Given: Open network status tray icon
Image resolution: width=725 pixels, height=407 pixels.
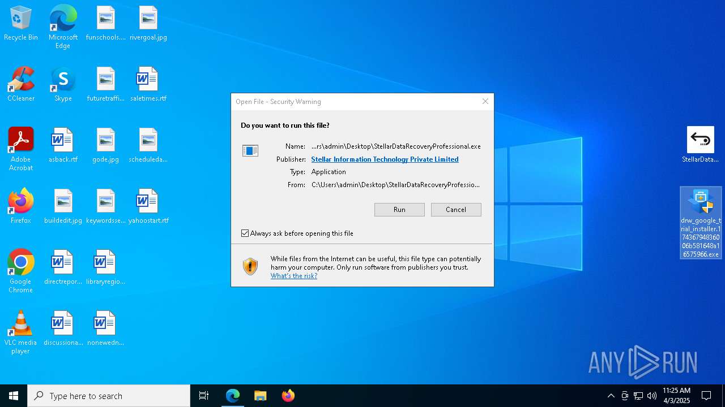Looking at the screenshot, I should [x=638, y=396].
